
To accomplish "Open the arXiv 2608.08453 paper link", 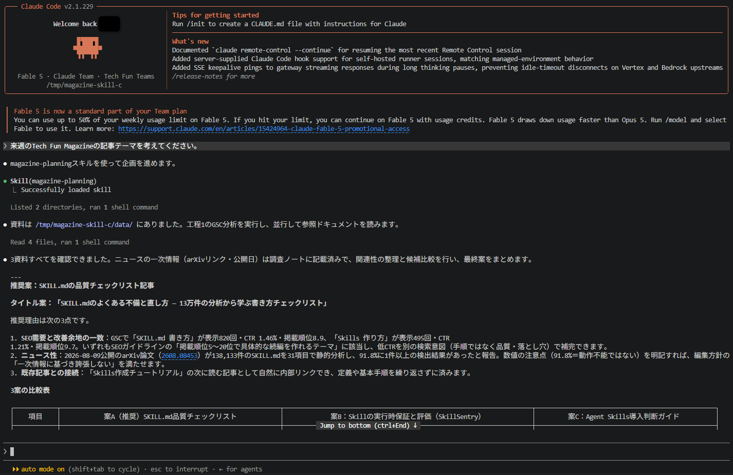I will point(179,355).
